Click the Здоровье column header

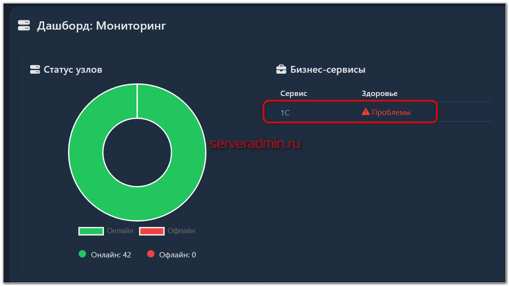click(379, 93)
